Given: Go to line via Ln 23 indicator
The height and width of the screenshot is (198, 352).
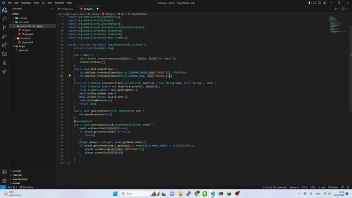Looking at the screenshot, I should (274, 187).
